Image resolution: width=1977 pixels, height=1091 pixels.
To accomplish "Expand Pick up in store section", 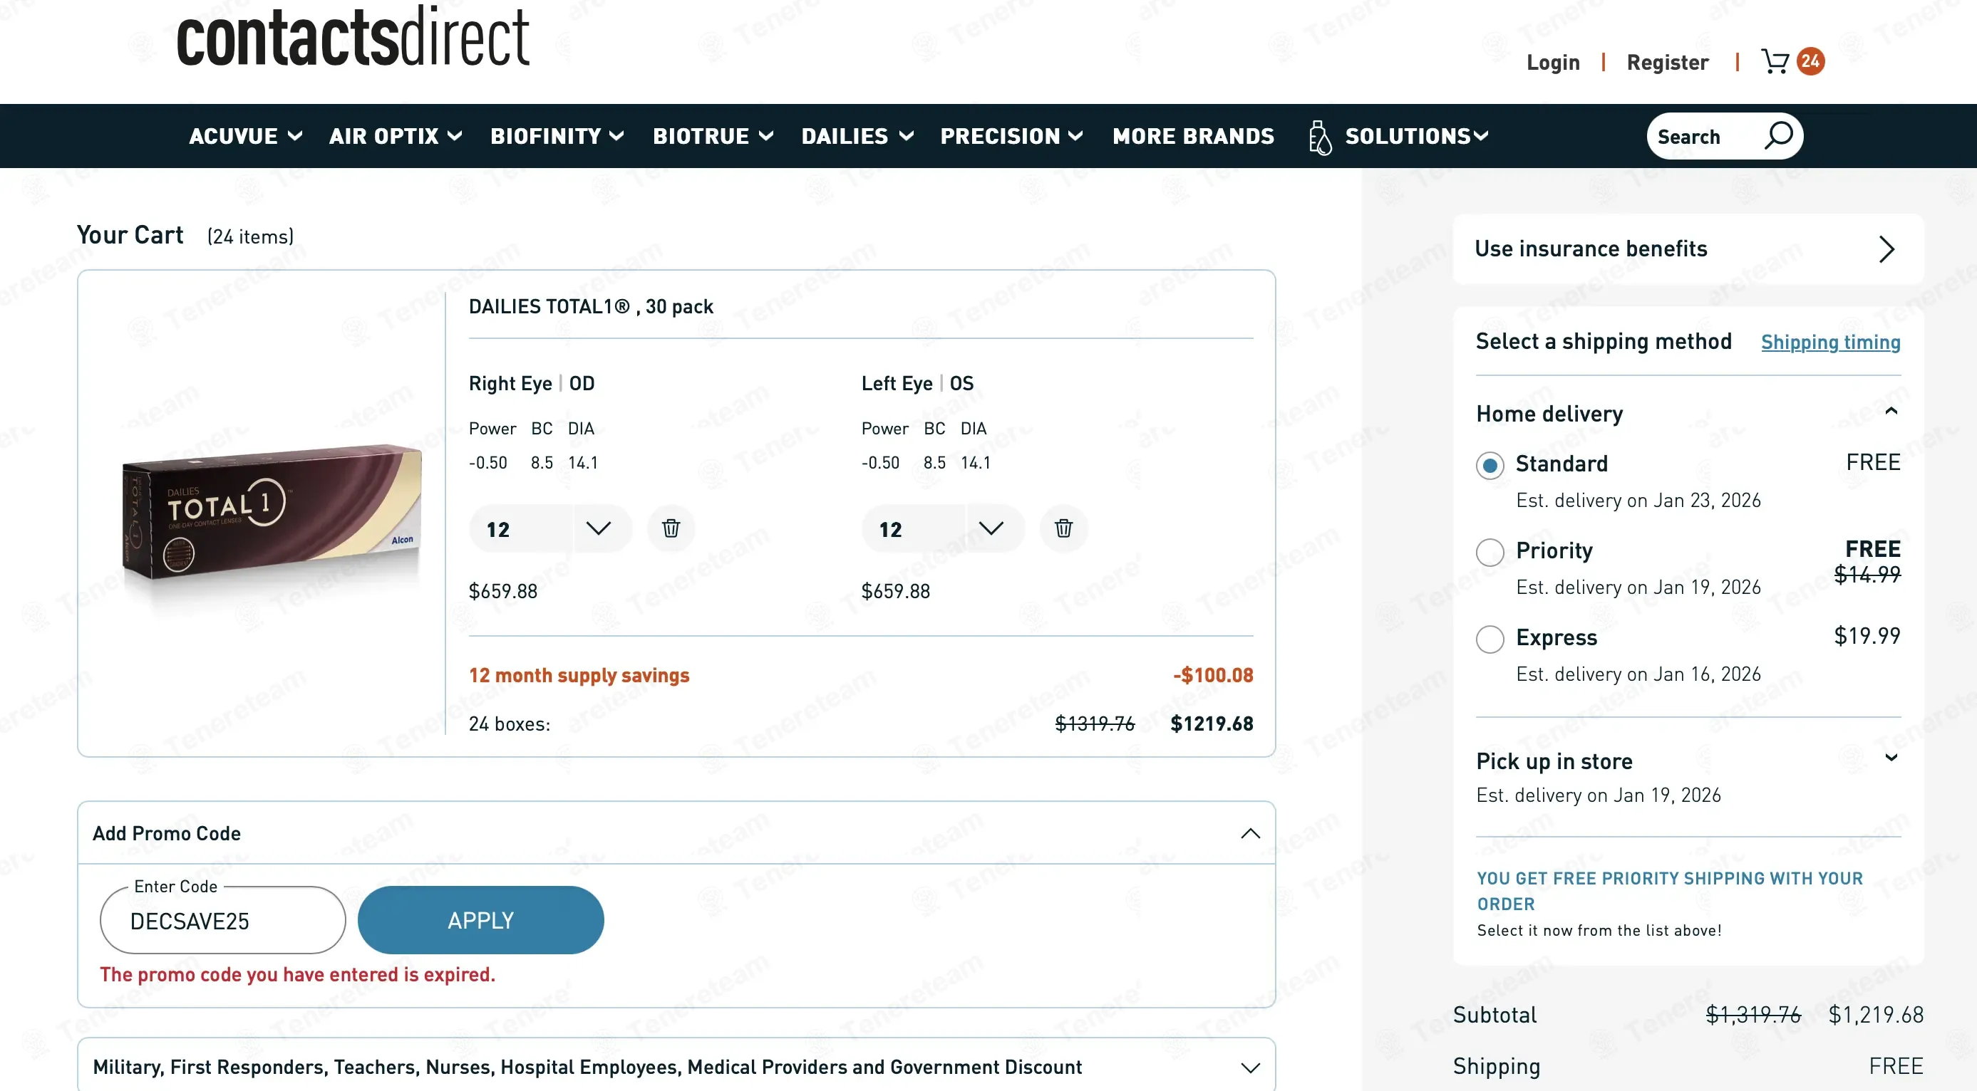I will click(1891, 758).
